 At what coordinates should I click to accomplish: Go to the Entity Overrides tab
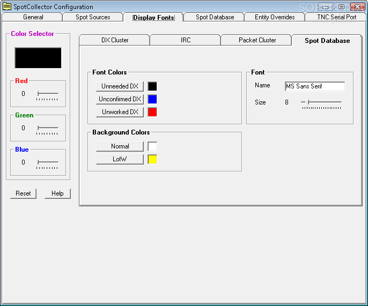pos(275,17)
